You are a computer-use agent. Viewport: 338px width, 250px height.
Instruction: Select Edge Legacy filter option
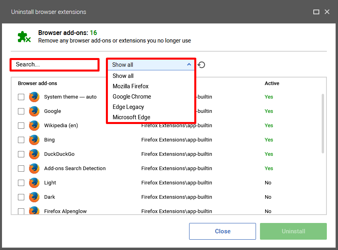tap(128, 107)
